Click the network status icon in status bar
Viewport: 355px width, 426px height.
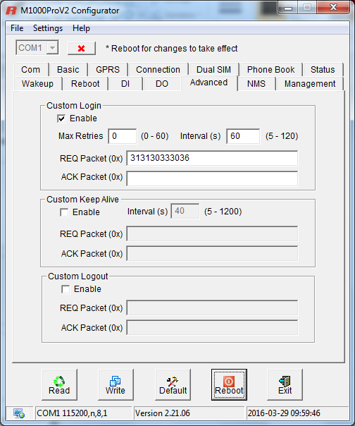coord(19,413)
